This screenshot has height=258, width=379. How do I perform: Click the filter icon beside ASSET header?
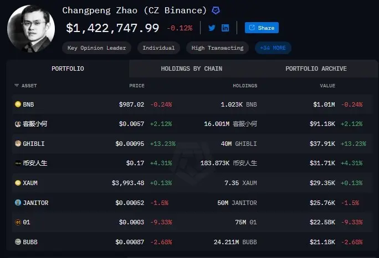point(17,86)
